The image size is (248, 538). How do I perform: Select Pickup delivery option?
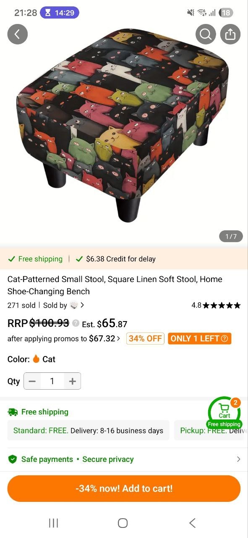[x=209, y=430]
